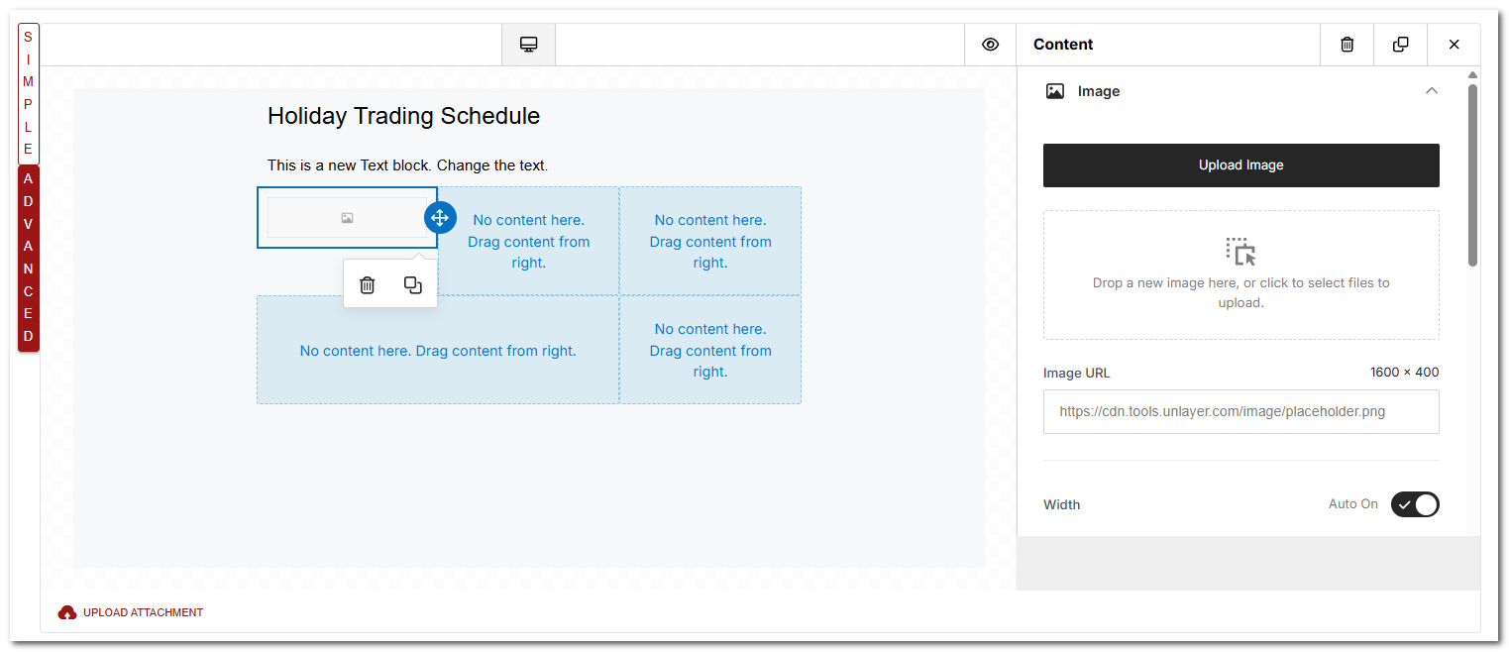Click the right panel vertical scrollbar
Image resolution: width=1509 pixels, height=652 pixels.
1472,174
